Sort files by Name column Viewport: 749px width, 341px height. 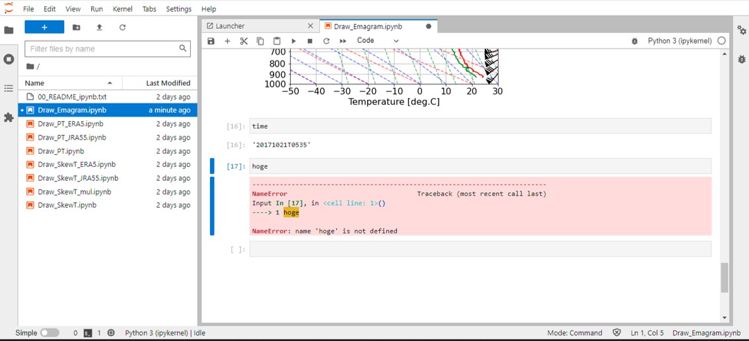[70, 83]
